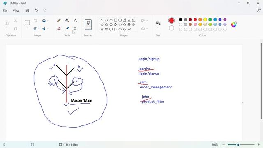Expand the Selection options dropdown arrow
The height and width of the screenshot is (148, 263).
pyautogui.click(x=28, y=28)
